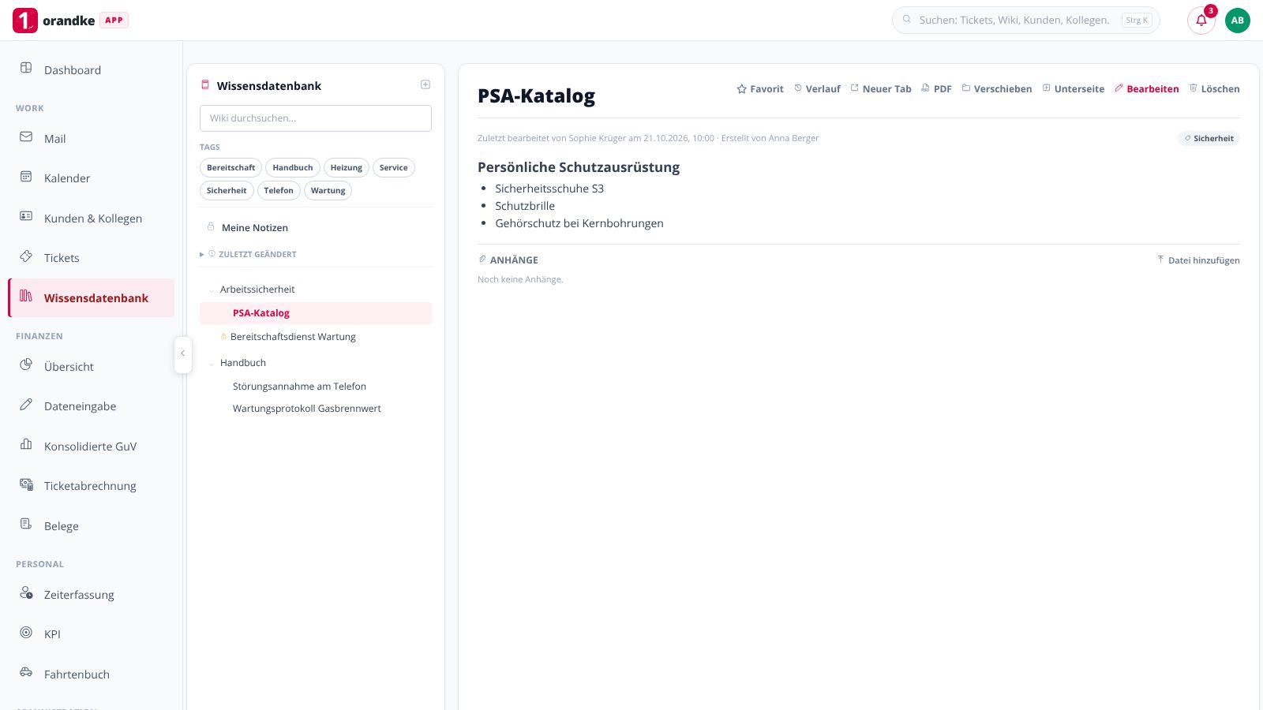Filter by the Bereitschaft tag

click(x=230, y=167)
